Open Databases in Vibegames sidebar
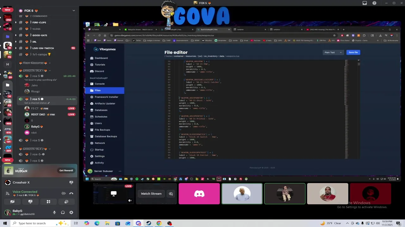Viewport: 405px width, 227px height. (x=101, y=110)
